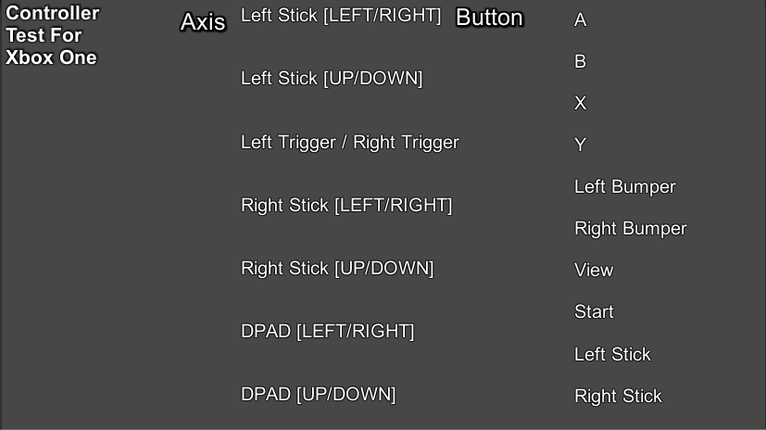Click the Left Bumper label
Image resolution: width=766 pixels, height=430 pixels.
coord(625,187)
